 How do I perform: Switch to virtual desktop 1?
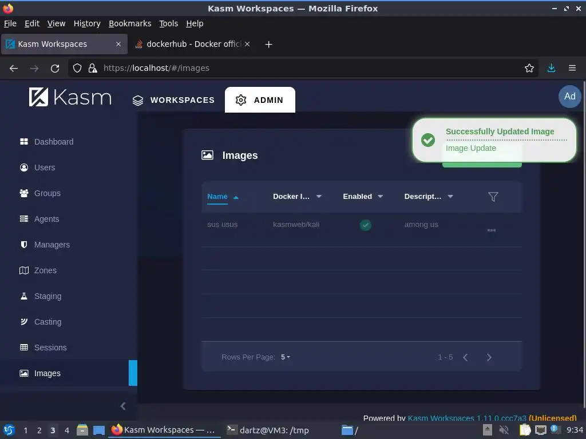point(25,430)
